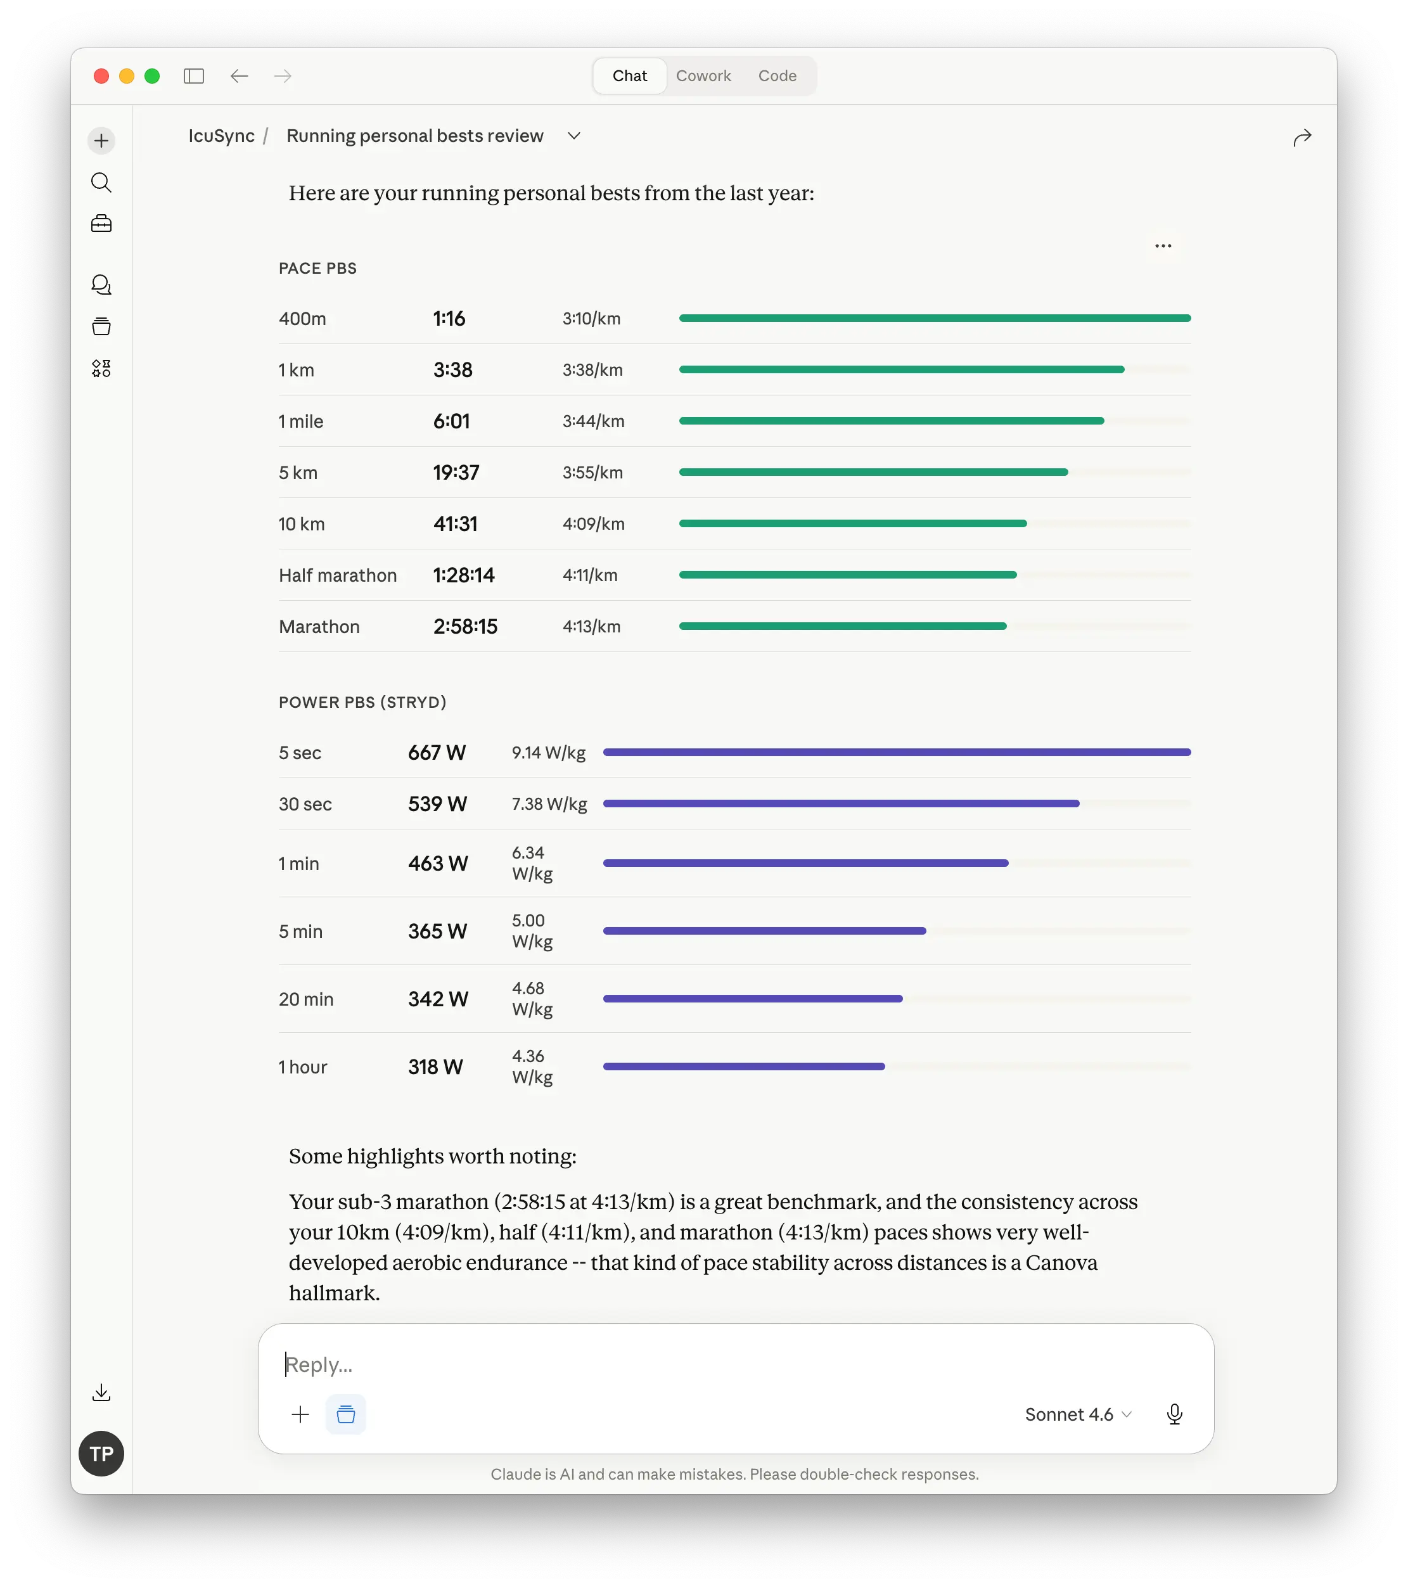Click the share arrow icon at top right
The image size is (1408, 1588).
pyautogui.click(x=1302, y=138)
